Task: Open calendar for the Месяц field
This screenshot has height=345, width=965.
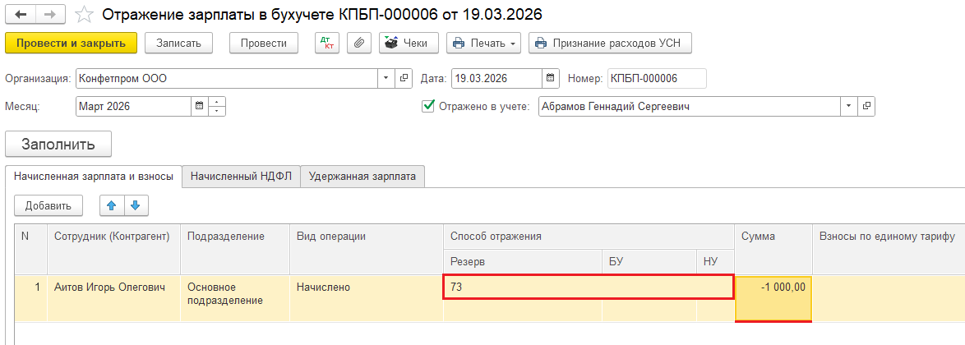Action: pos(200,106)
